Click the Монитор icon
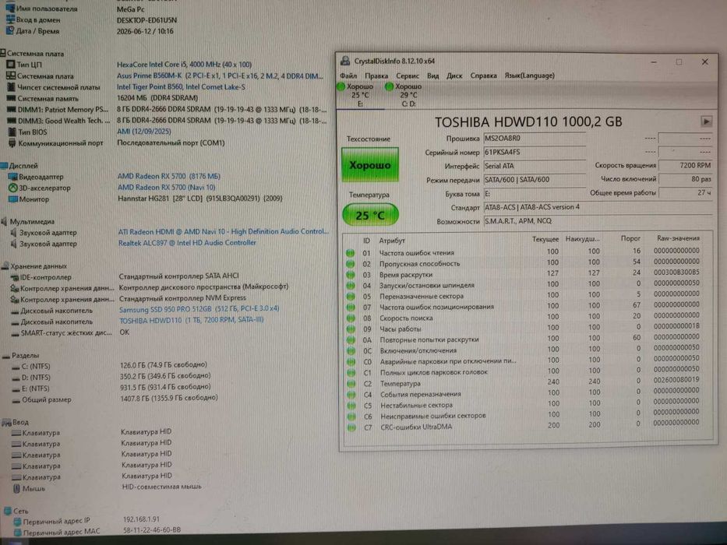 click(x=12, y=199)
